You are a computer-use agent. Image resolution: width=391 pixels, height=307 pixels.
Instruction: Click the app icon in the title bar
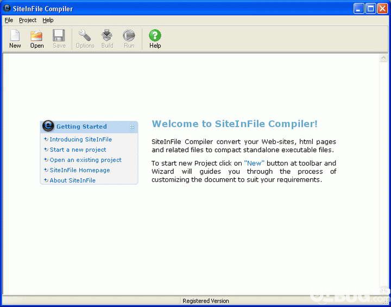point(7,8)
